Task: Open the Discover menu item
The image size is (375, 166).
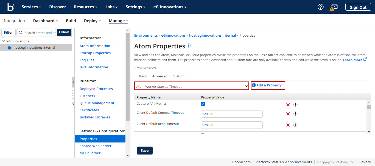Action: coord(58,7)
